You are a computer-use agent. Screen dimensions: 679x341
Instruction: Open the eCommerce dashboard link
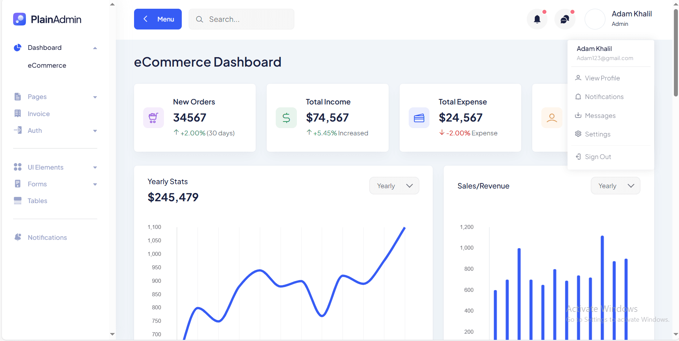(47, 66)
